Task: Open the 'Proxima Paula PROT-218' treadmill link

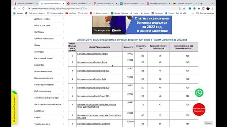Action: (x=99, y=116)
